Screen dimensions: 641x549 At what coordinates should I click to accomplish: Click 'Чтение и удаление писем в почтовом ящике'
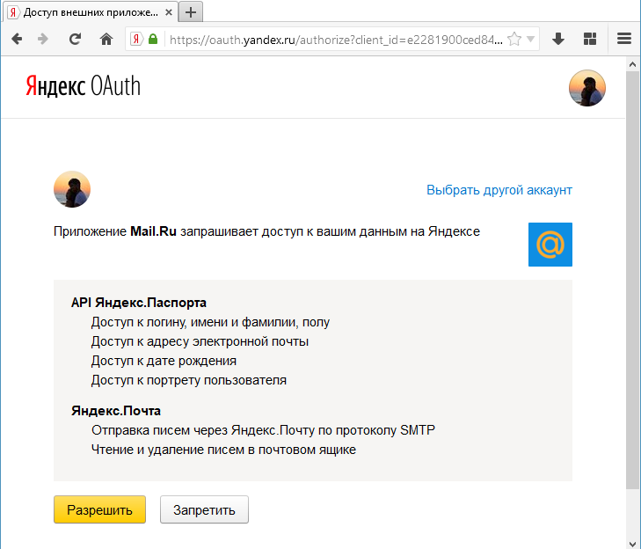pyautogui.click(x=223, y=450)
